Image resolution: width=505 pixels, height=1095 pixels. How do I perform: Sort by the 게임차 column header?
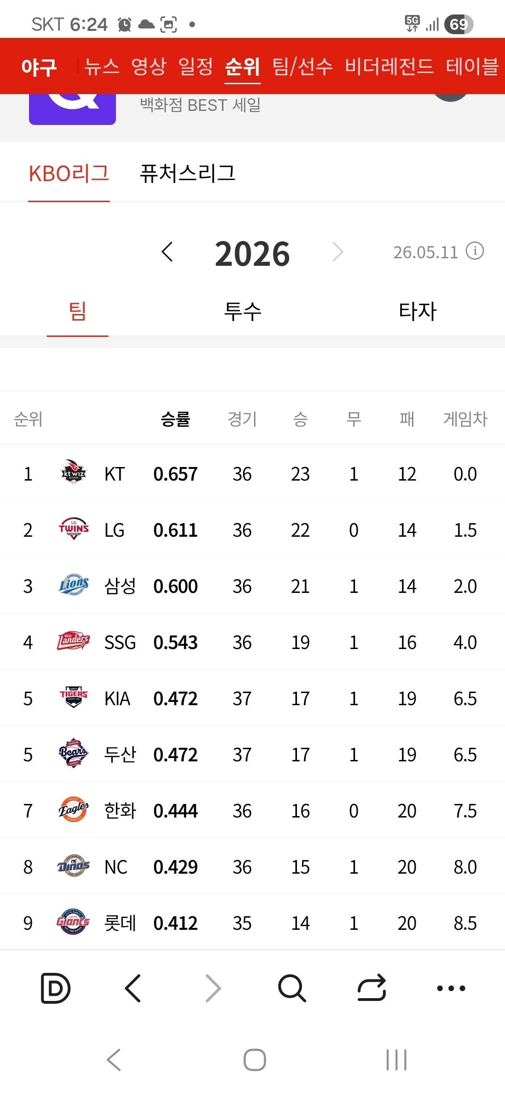(465, 419)
